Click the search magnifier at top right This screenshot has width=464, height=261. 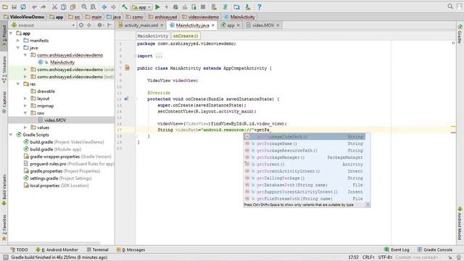(x=450, y=7)
